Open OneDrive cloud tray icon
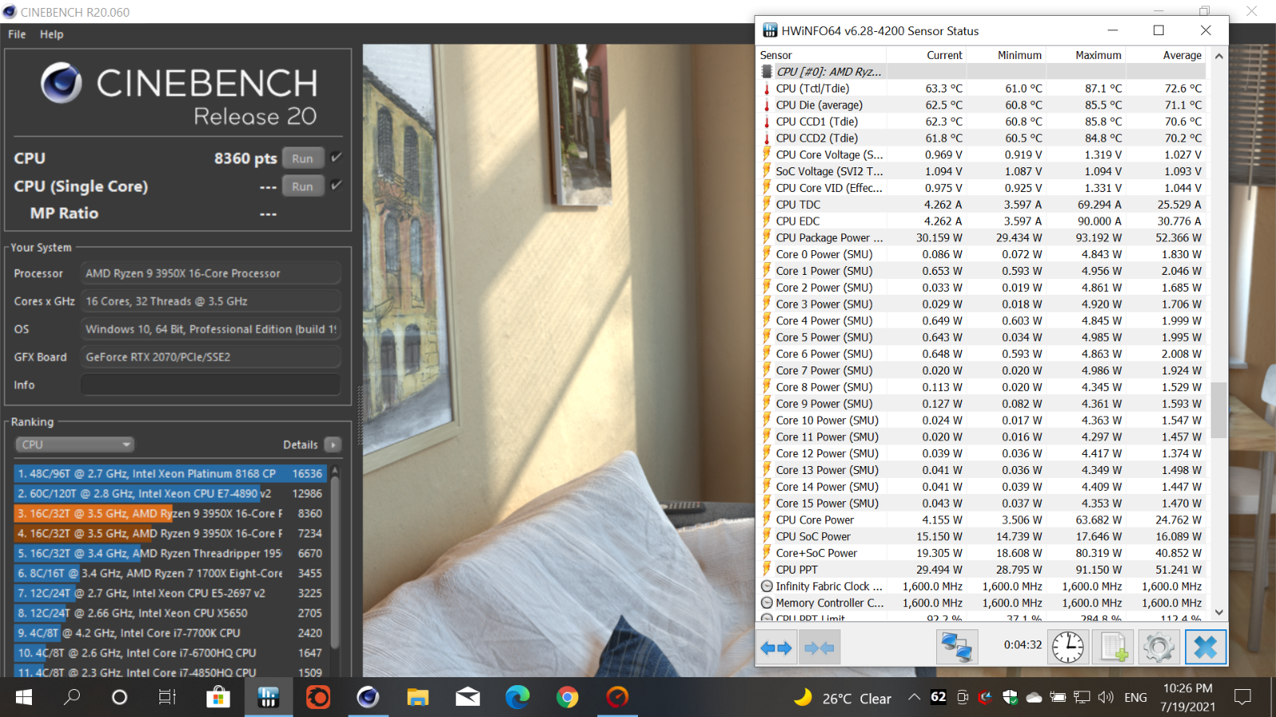The height and width of the screenshot is (717, 1276). (x=1034, y=698)
